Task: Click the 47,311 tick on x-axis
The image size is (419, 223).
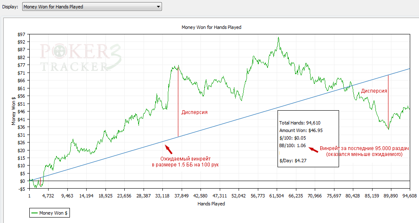Action: 220,195
